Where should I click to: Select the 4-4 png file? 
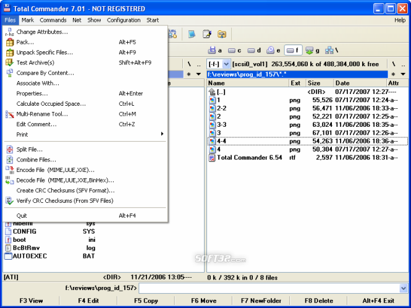[x=307, y=141]
